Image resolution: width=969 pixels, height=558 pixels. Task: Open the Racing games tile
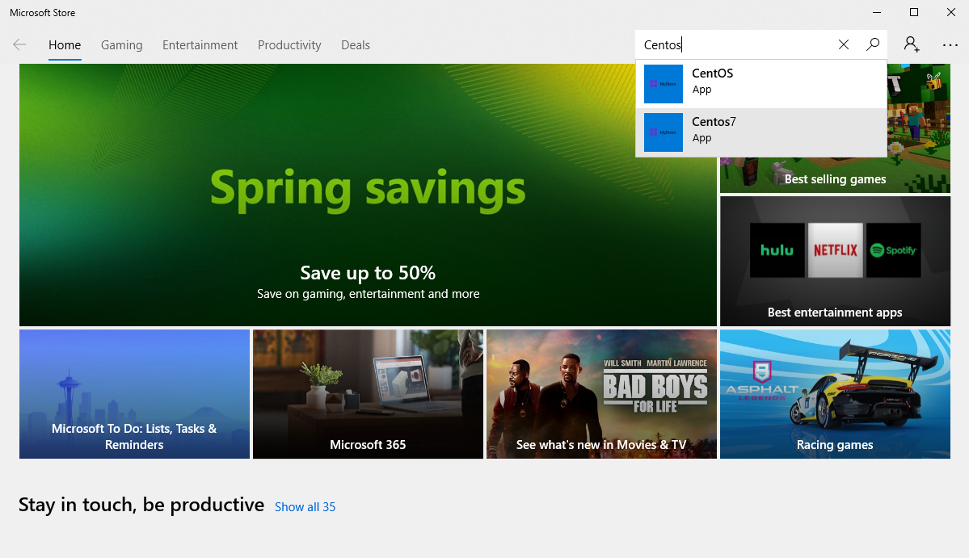point(835,394)
